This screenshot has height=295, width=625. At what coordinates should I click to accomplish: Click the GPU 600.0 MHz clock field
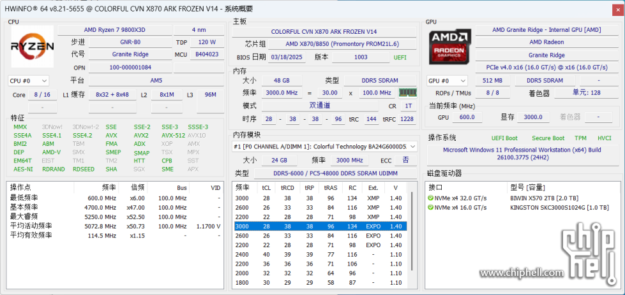click(467, 117)
